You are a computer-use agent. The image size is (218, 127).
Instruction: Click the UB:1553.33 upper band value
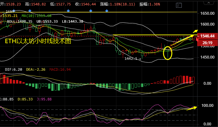[x=47, y=21]
